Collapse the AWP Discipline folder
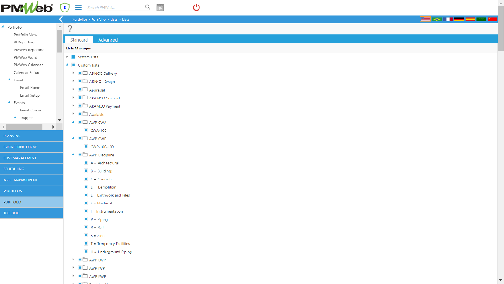 [x=73, y=155]
